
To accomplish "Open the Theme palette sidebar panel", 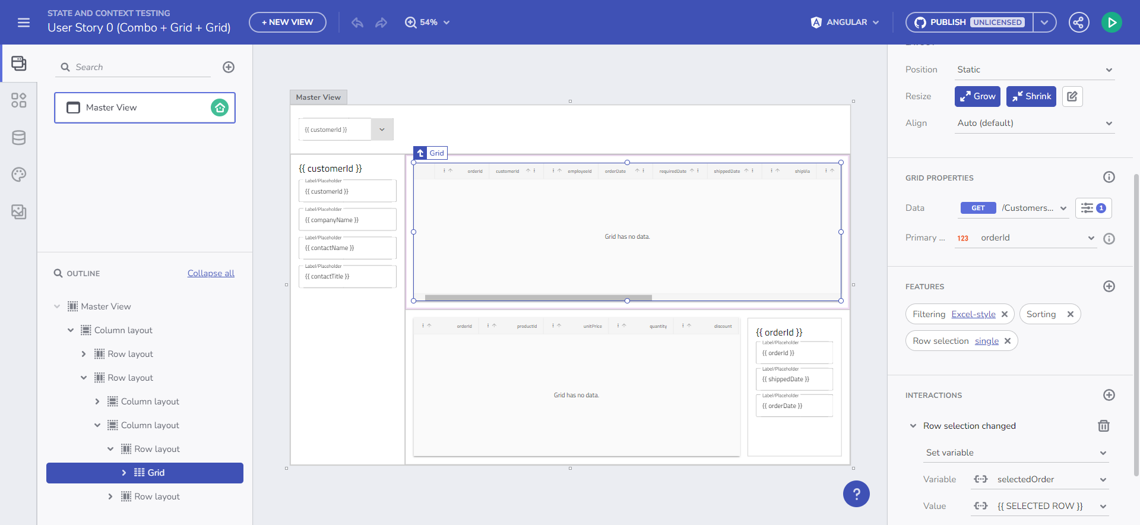I will (x=18, y=175).
